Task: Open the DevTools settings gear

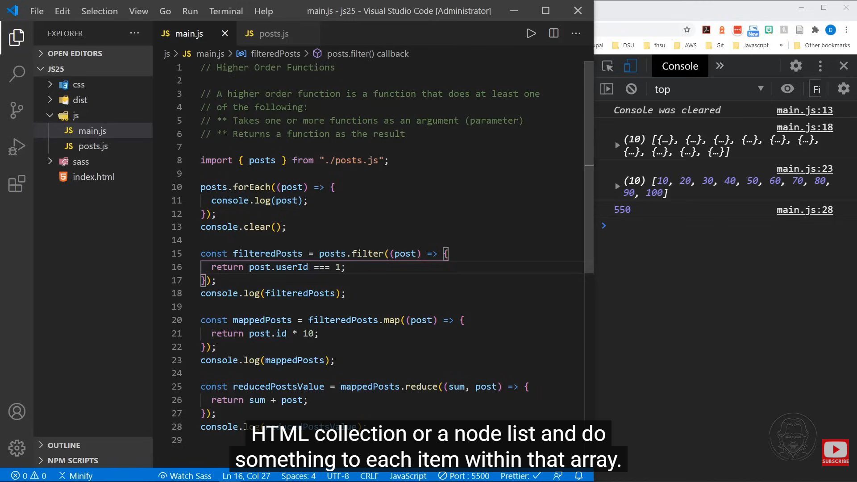Action: click(x=796, y=66)
